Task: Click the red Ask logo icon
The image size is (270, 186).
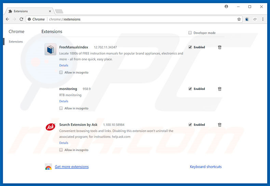Action: coord(50,127)
